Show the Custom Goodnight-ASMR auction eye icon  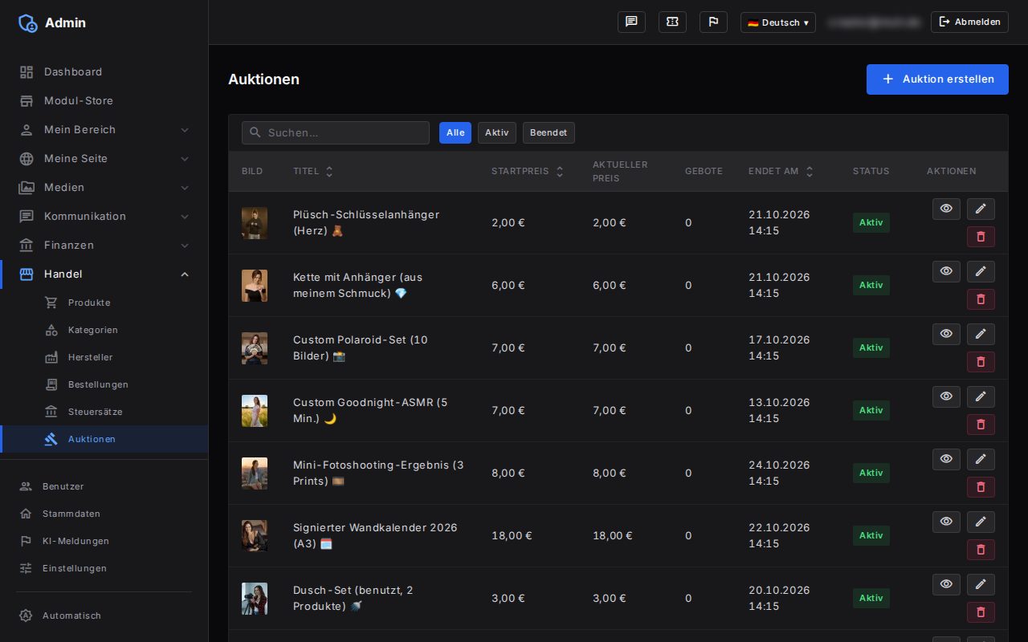click(946, 396)
